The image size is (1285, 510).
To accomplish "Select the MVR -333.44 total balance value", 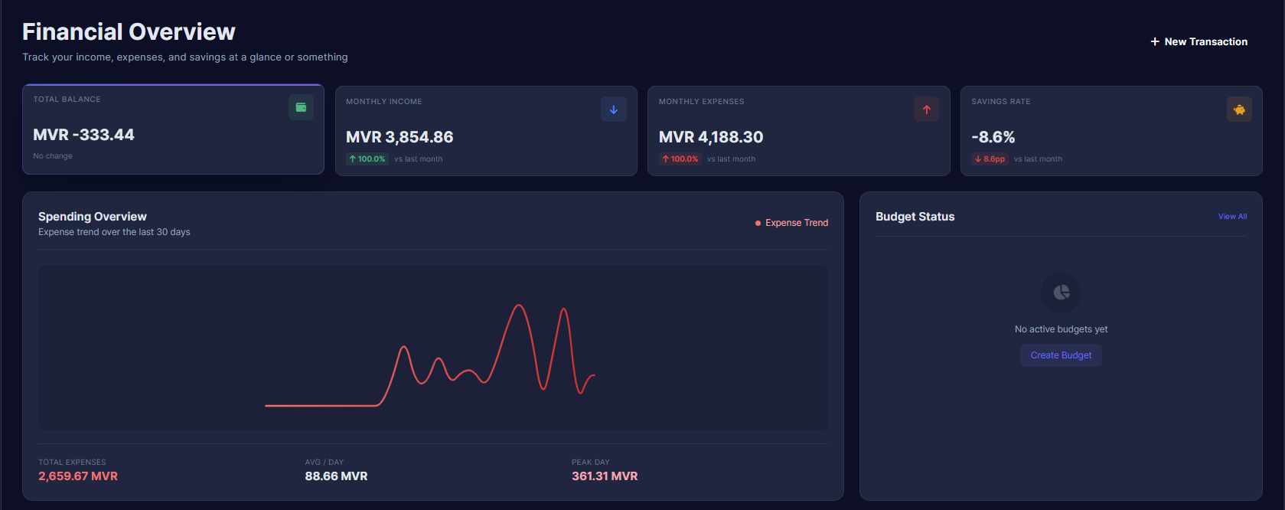I will coord(83,135).
